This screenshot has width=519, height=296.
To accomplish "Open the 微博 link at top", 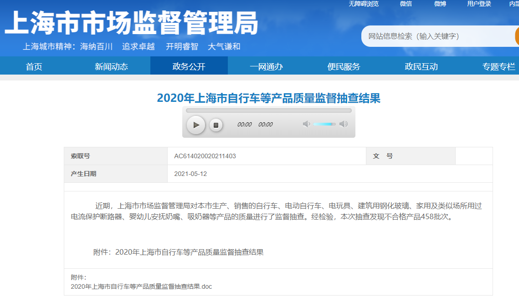I will 440,4.
